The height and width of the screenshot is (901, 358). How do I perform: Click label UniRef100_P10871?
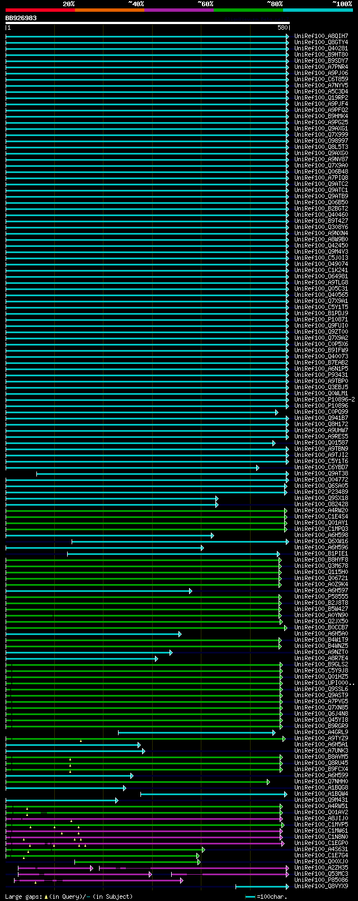point(321,320)
